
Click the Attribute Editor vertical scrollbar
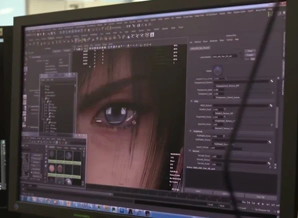tap(277, 117)
